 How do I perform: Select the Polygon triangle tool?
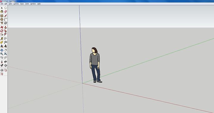pyautogui.click(x=2, y=23)
